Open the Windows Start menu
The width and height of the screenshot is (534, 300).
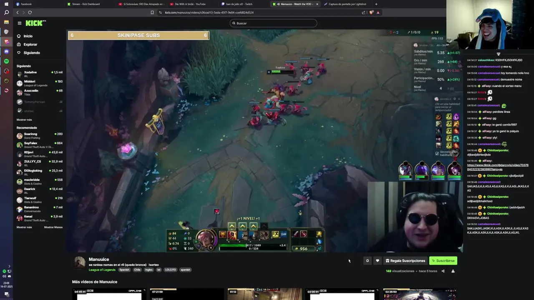[x=6, y=4]
